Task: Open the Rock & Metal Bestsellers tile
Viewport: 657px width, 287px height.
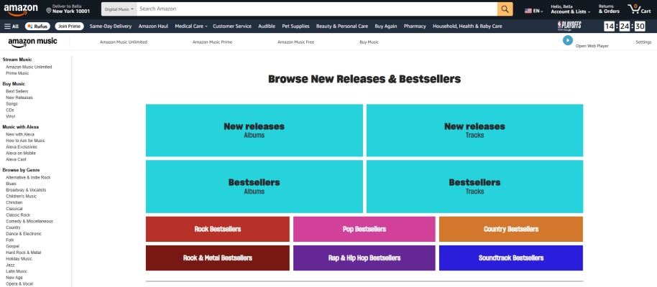Action: [x=218, y=258]
